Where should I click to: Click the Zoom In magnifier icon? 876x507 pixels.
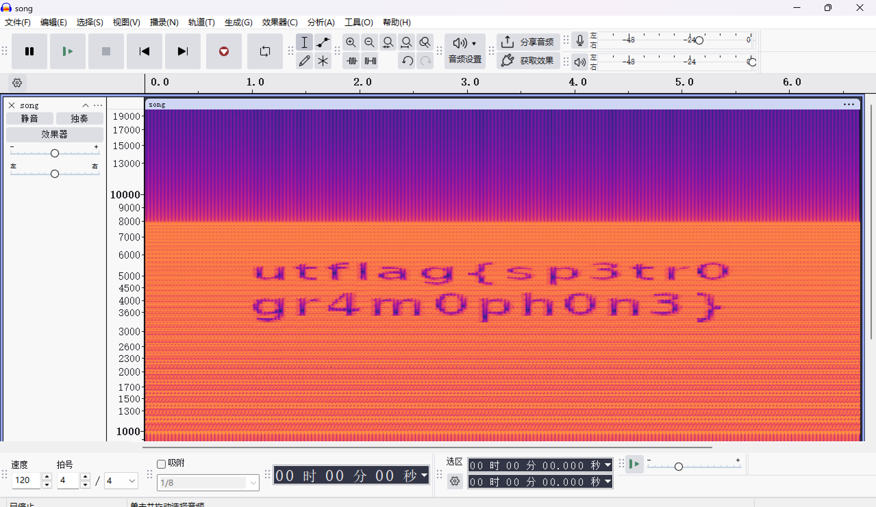pyautogui.click(x=351, y=42)
